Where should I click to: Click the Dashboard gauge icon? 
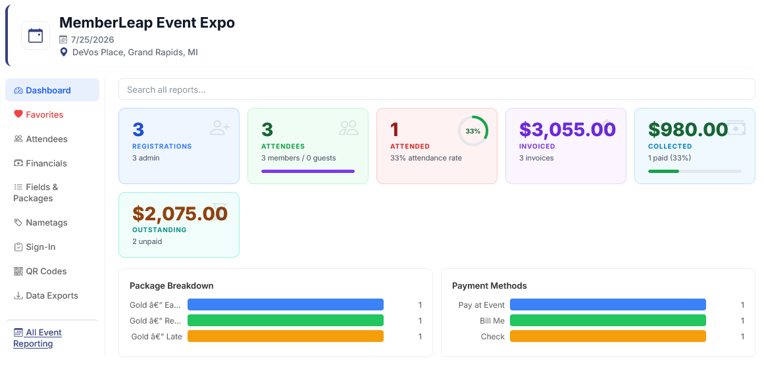[18, 91]
